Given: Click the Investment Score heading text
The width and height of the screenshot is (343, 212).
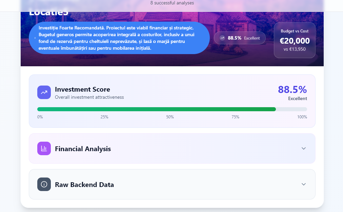Looking at the screenshot, I should [82, 89].
